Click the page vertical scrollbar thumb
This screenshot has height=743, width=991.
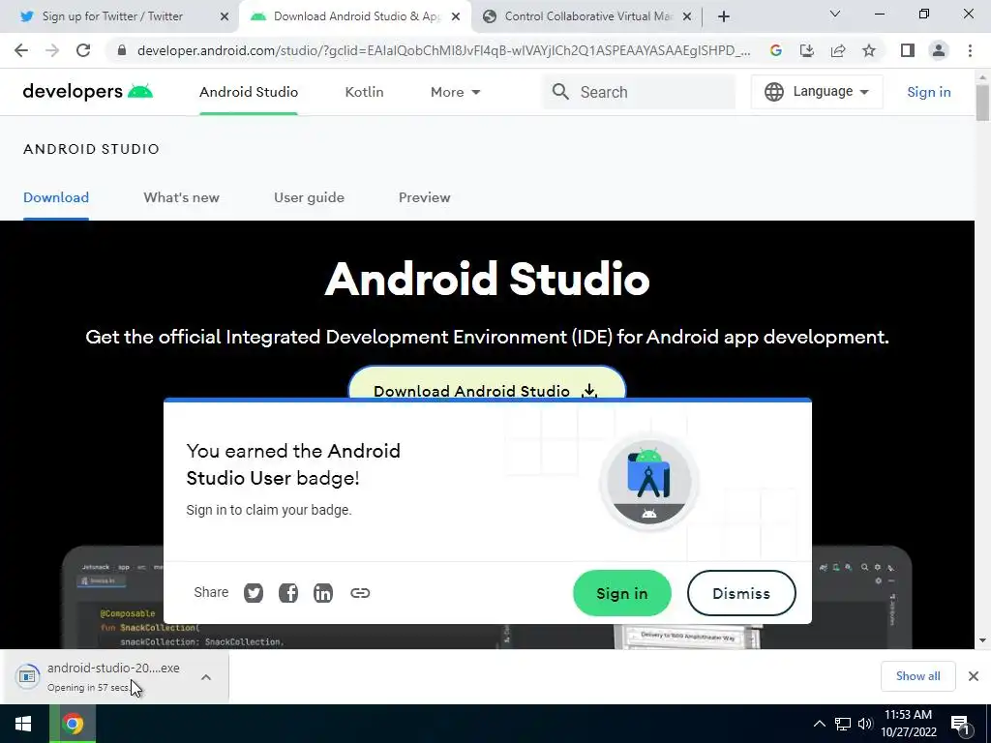tap(982, 103)
